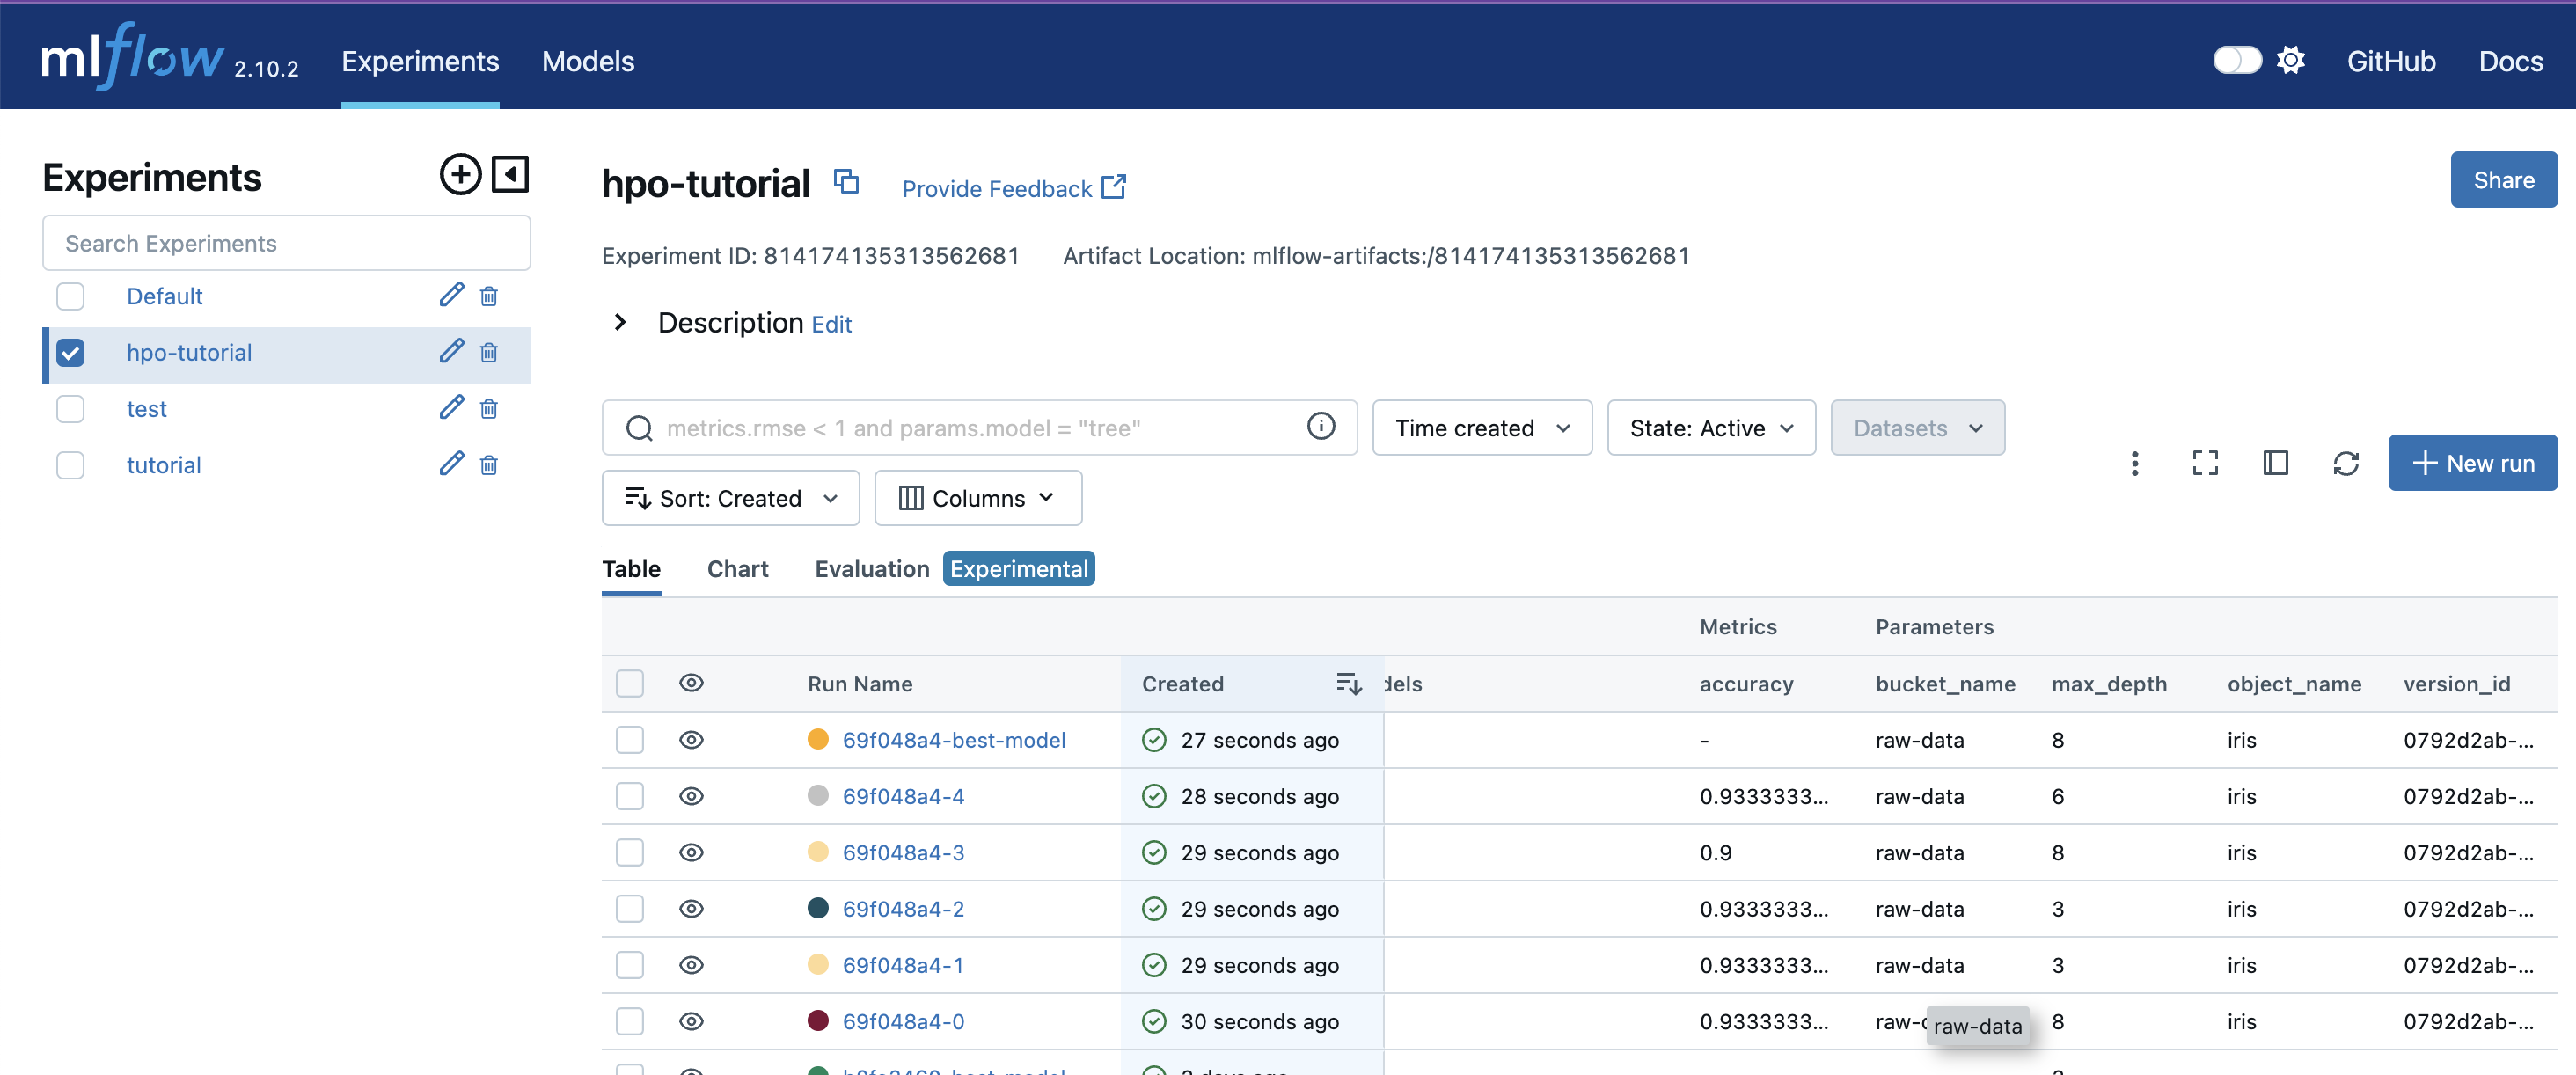Refresh the runs list
2576x1075 pixels.
tap(2345, 463)
